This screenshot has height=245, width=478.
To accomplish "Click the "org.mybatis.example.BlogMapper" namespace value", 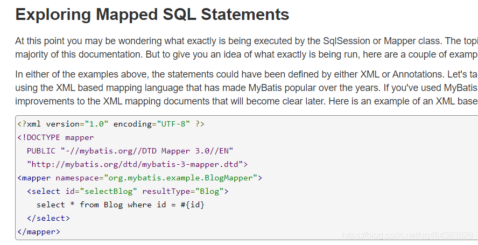I will [181, 178].
